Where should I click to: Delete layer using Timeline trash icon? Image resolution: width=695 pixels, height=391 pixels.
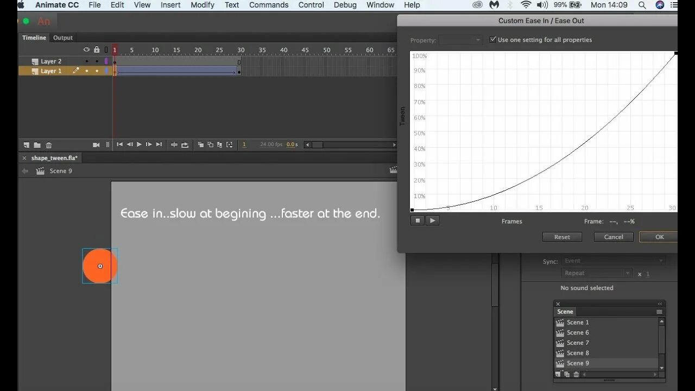tap(49, 145)
